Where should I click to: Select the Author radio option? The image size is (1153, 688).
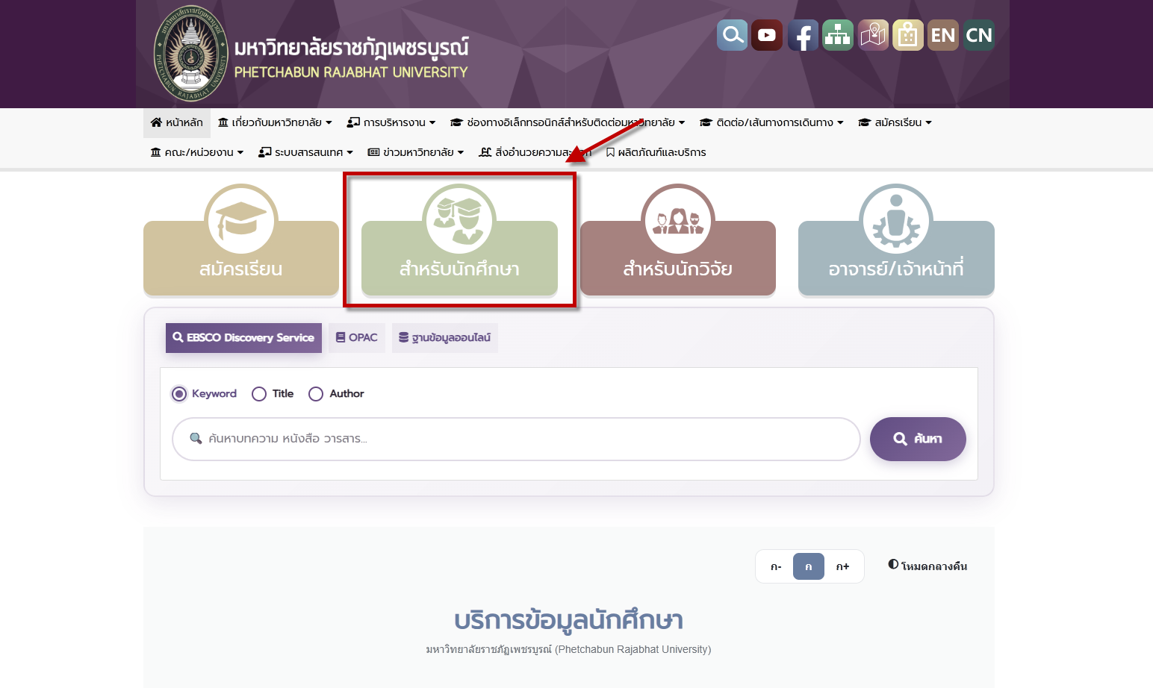(316, 394)
